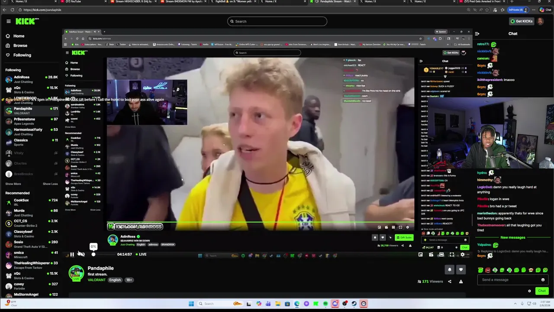Pause the Pandaphile stream
The image size is (554, 312).
point(72,254)
